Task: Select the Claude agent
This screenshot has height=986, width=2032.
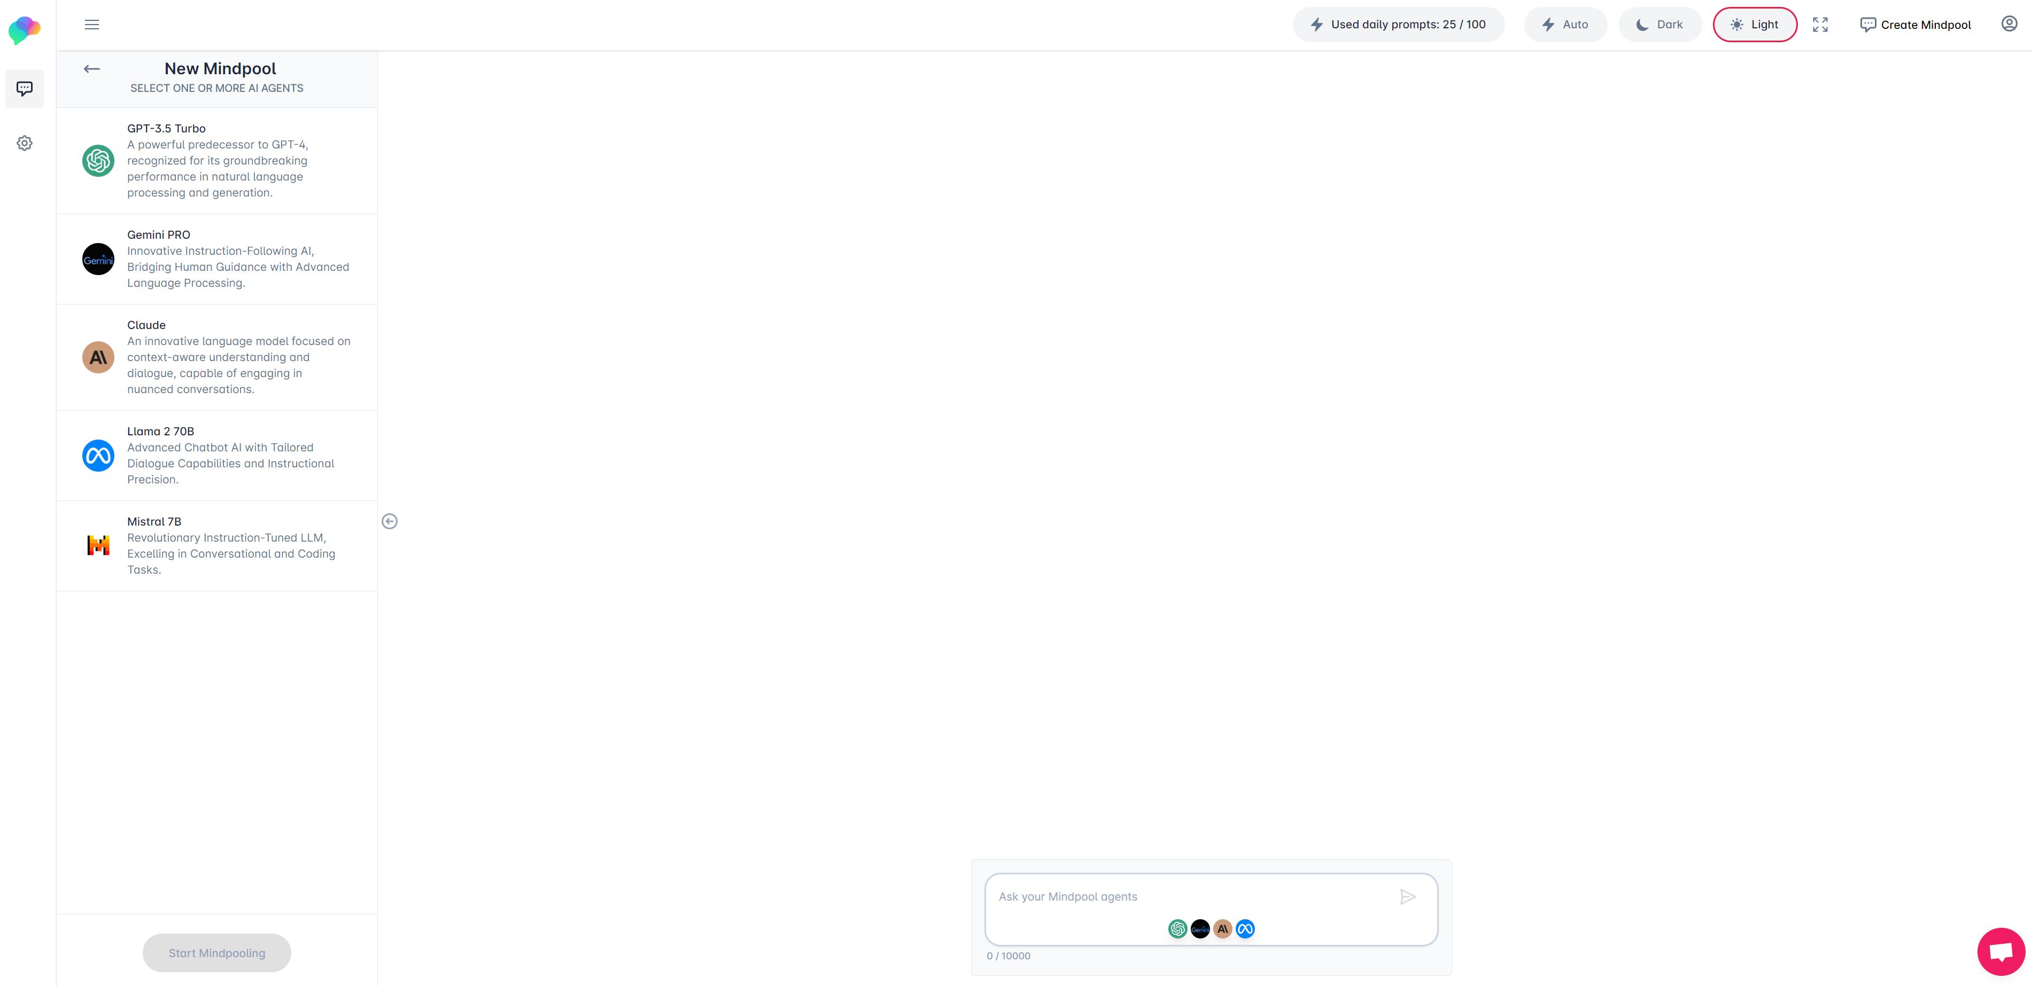Action: (x=217, y=357)
